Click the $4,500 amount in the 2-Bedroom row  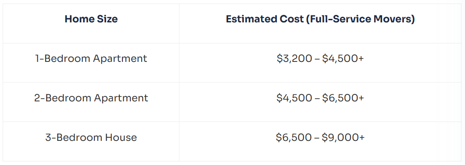coord(294,98)
